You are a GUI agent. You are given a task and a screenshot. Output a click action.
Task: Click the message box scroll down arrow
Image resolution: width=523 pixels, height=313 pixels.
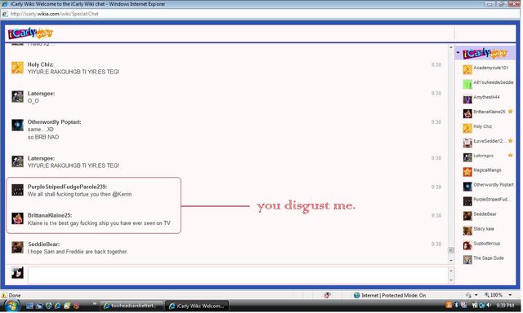451,280
